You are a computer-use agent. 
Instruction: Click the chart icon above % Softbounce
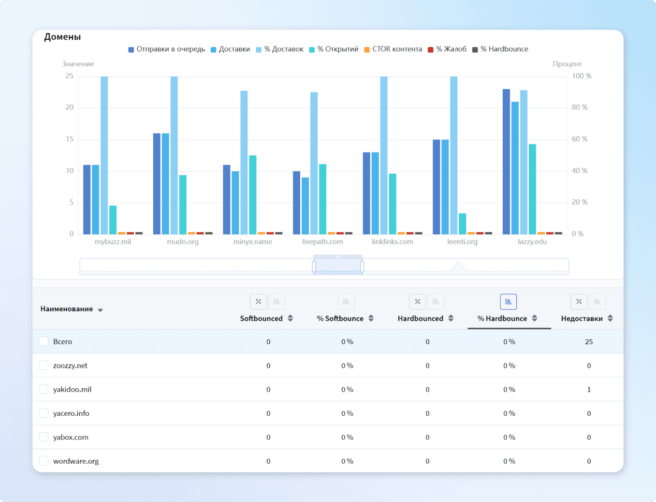(346, 302)
